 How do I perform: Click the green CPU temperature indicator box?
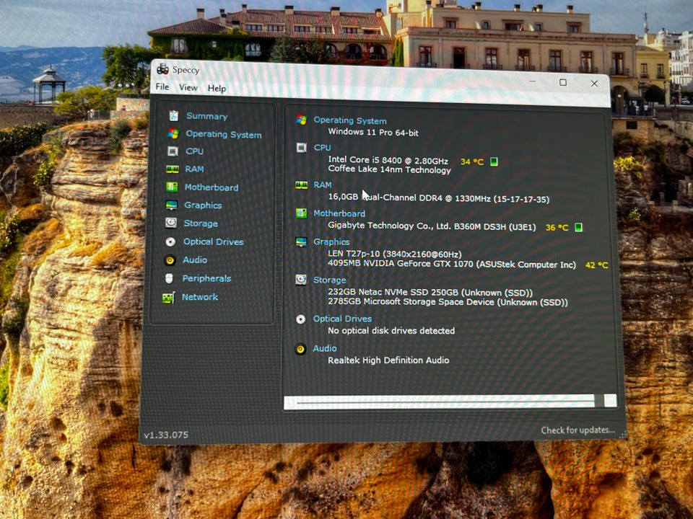tap(494, 161)
